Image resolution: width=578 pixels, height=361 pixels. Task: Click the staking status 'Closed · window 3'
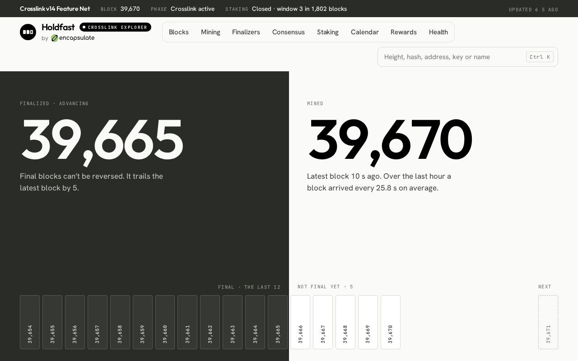tap(299, 9)
